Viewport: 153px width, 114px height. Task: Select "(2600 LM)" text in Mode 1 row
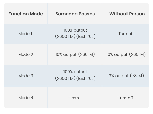(x=65, y=37)
